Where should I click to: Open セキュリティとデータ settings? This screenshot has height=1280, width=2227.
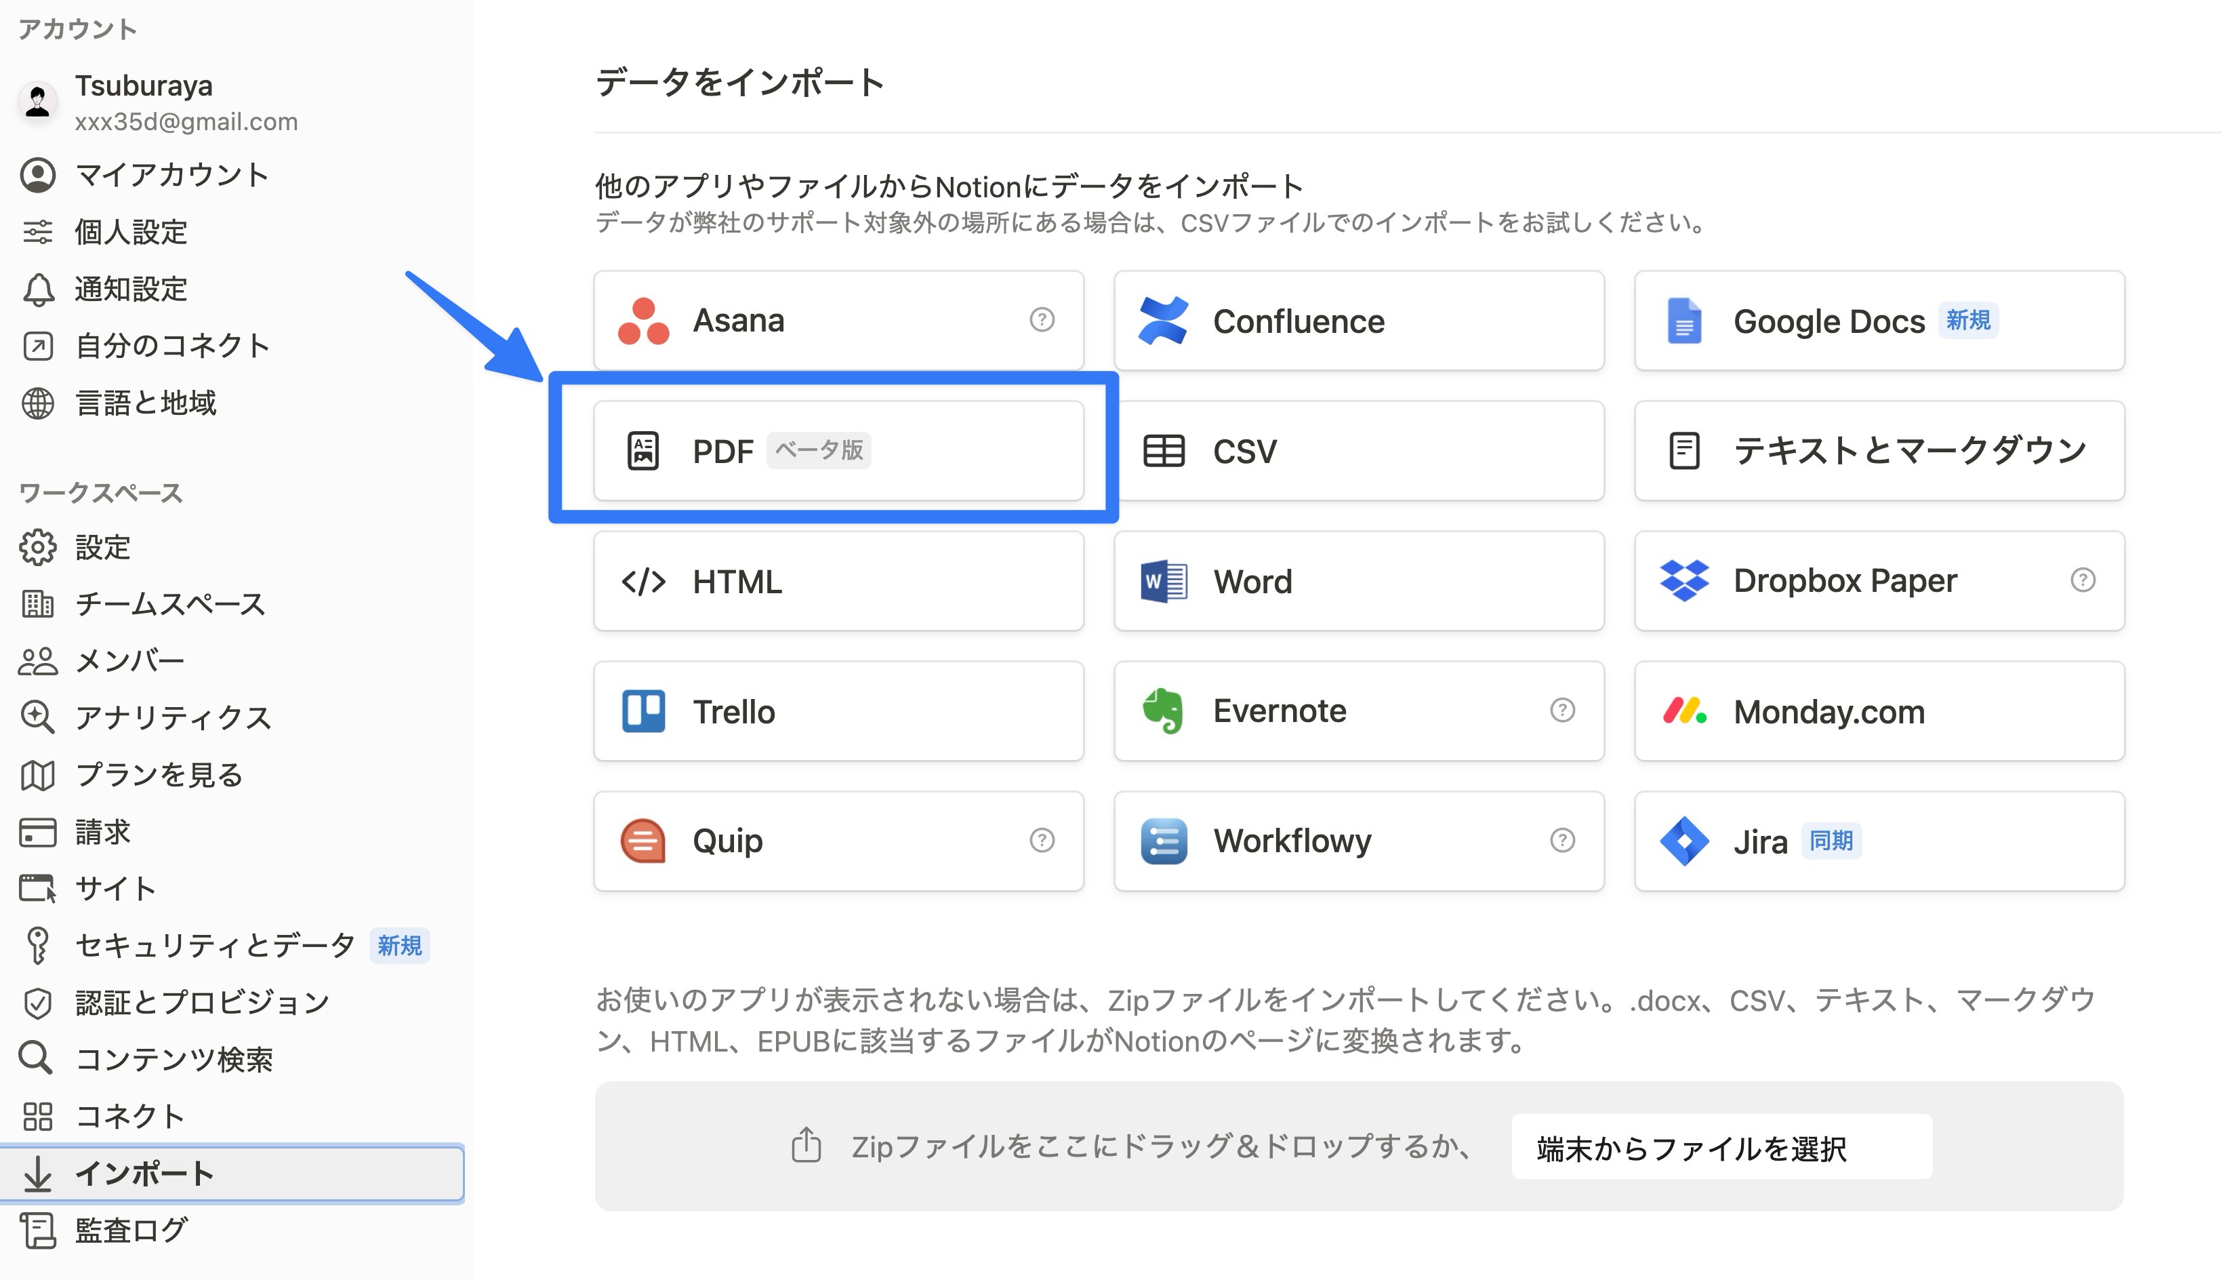point(232,945)
